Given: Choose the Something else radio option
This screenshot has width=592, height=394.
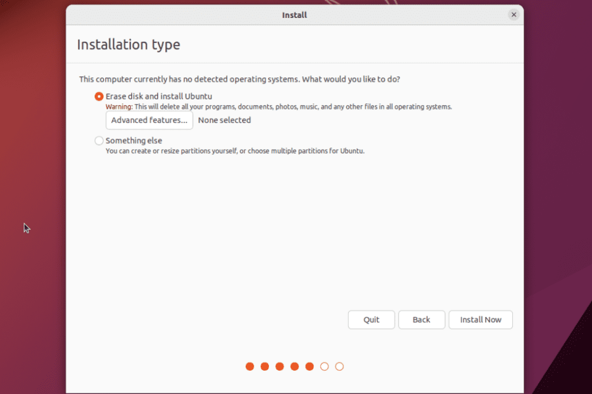Looking at the screenshot, I should [99, 141].
